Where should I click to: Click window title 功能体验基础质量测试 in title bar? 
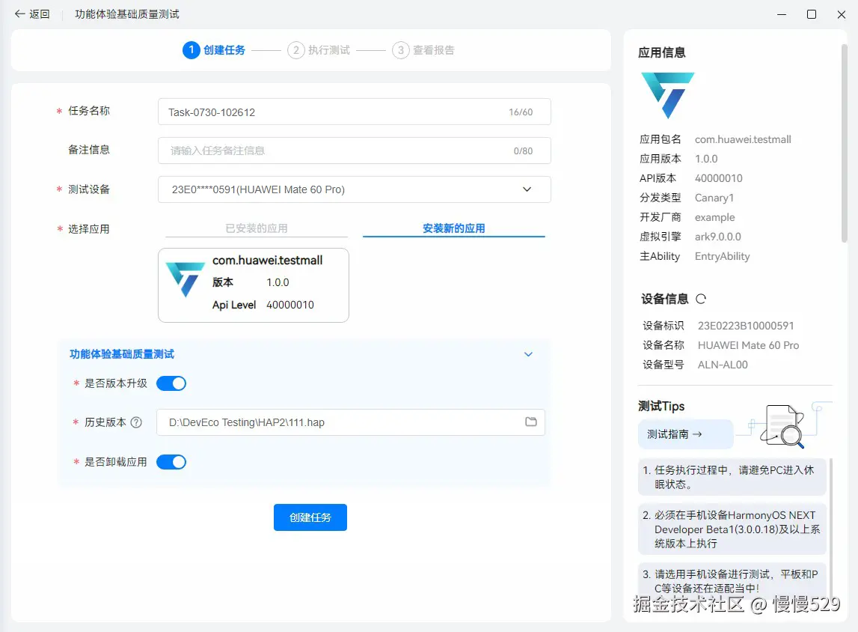tap(127, 14)
